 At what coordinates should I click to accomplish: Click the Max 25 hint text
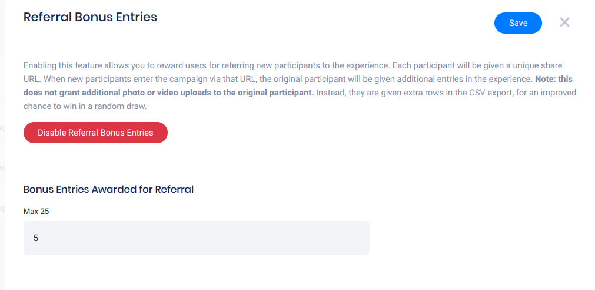pyautogui.click(x=36, y=211)
